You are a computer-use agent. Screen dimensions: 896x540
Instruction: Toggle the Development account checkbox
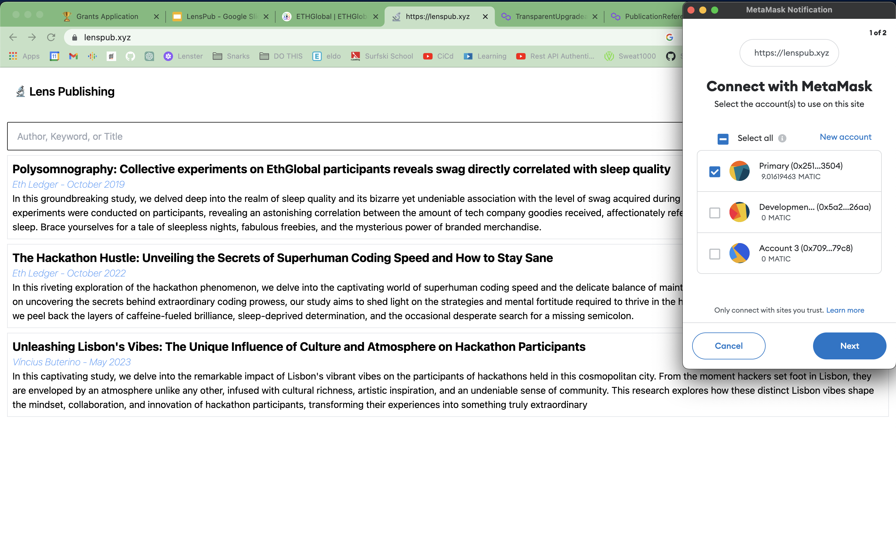(715, 212)
